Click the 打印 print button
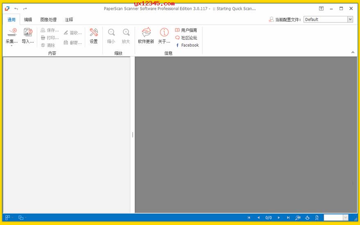 click(50, 38)
